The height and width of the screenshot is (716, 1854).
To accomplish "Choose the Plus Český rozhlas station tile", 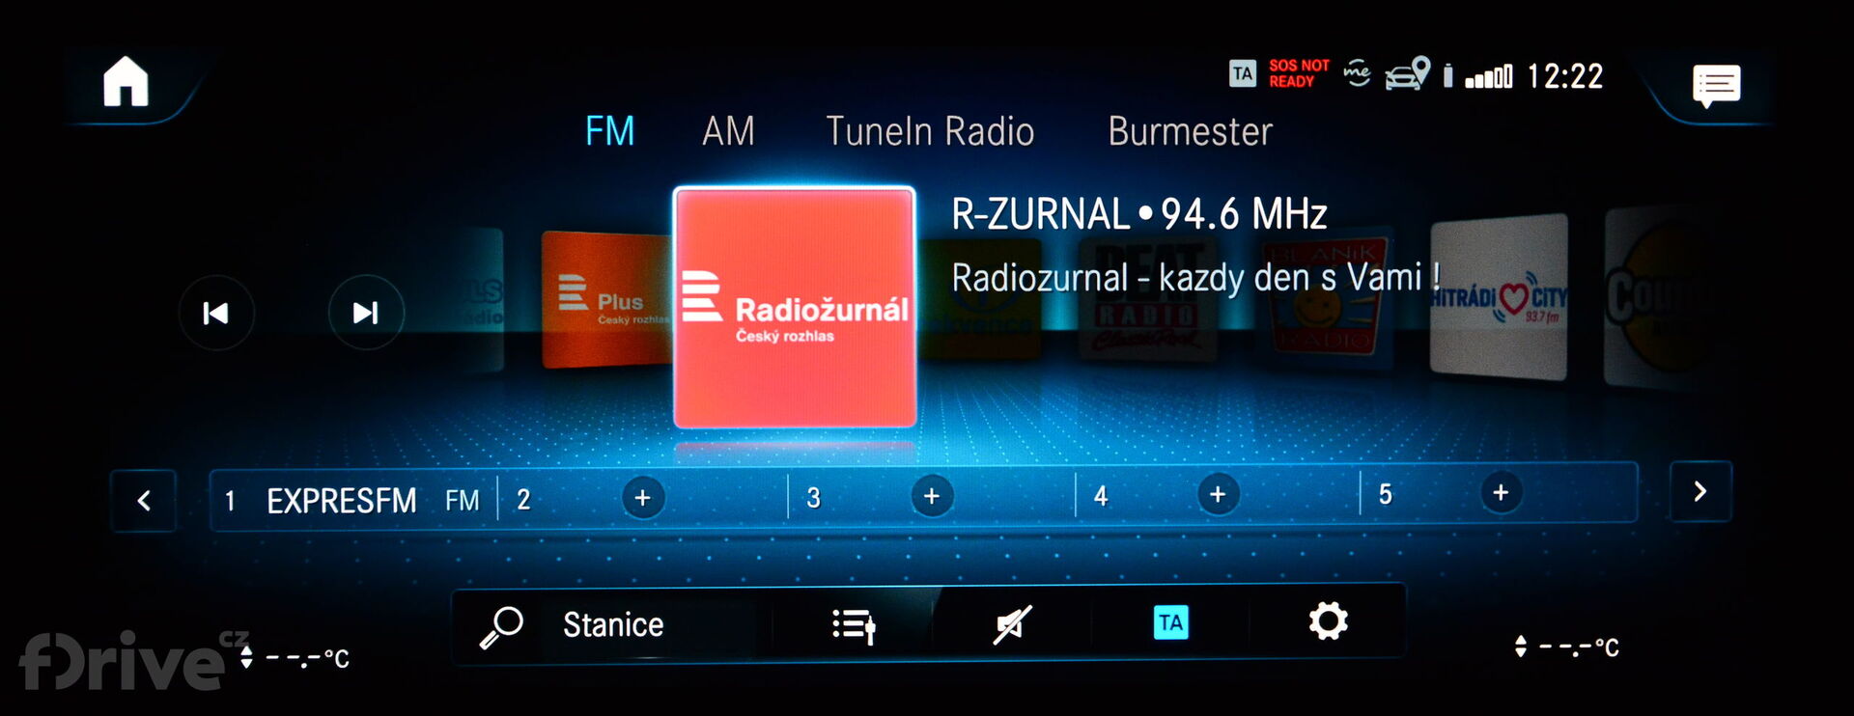I will pyautogui.click(x=604, y=299).
